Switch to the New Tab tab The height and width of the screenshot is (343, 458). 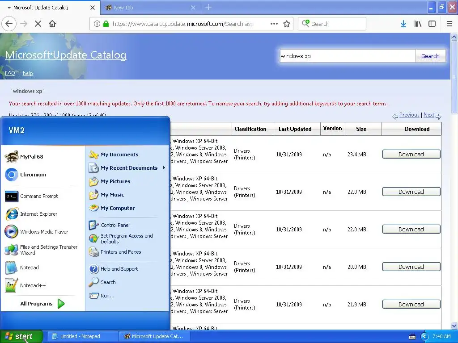pos(150,8)
